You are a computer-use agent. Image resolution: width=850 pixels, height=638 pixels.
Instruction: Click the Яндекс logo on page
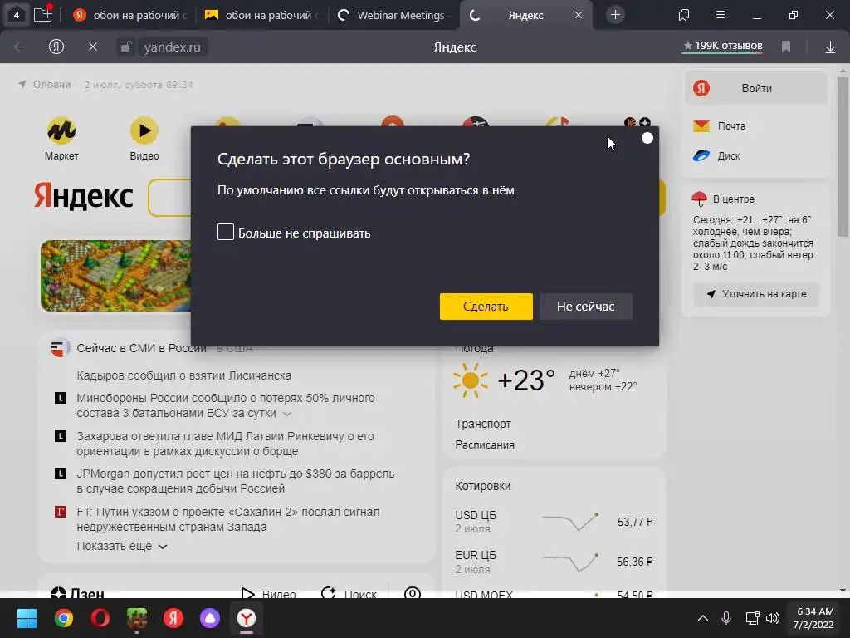pos(84,196)
